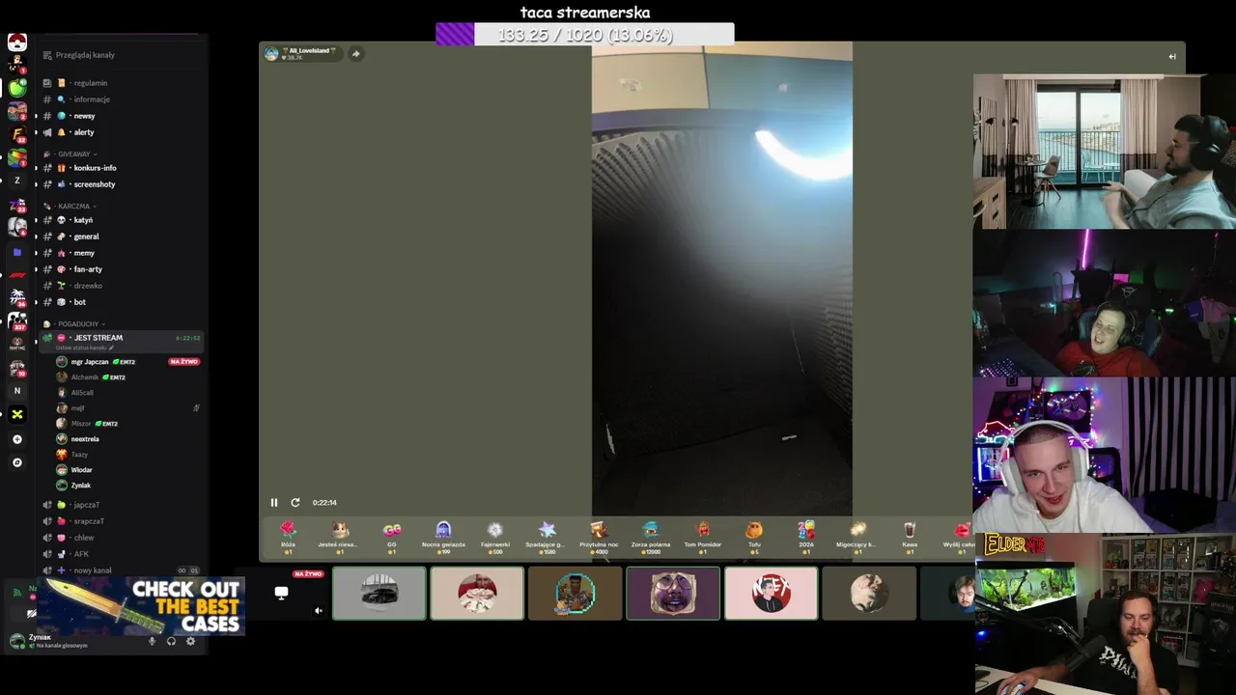Send the Fajerwerki gift
1236x695 pixels.
click(x=495, y=537)
